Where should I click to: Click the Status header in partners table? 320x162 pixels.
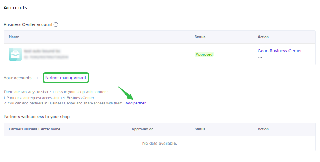pos(200,129)
